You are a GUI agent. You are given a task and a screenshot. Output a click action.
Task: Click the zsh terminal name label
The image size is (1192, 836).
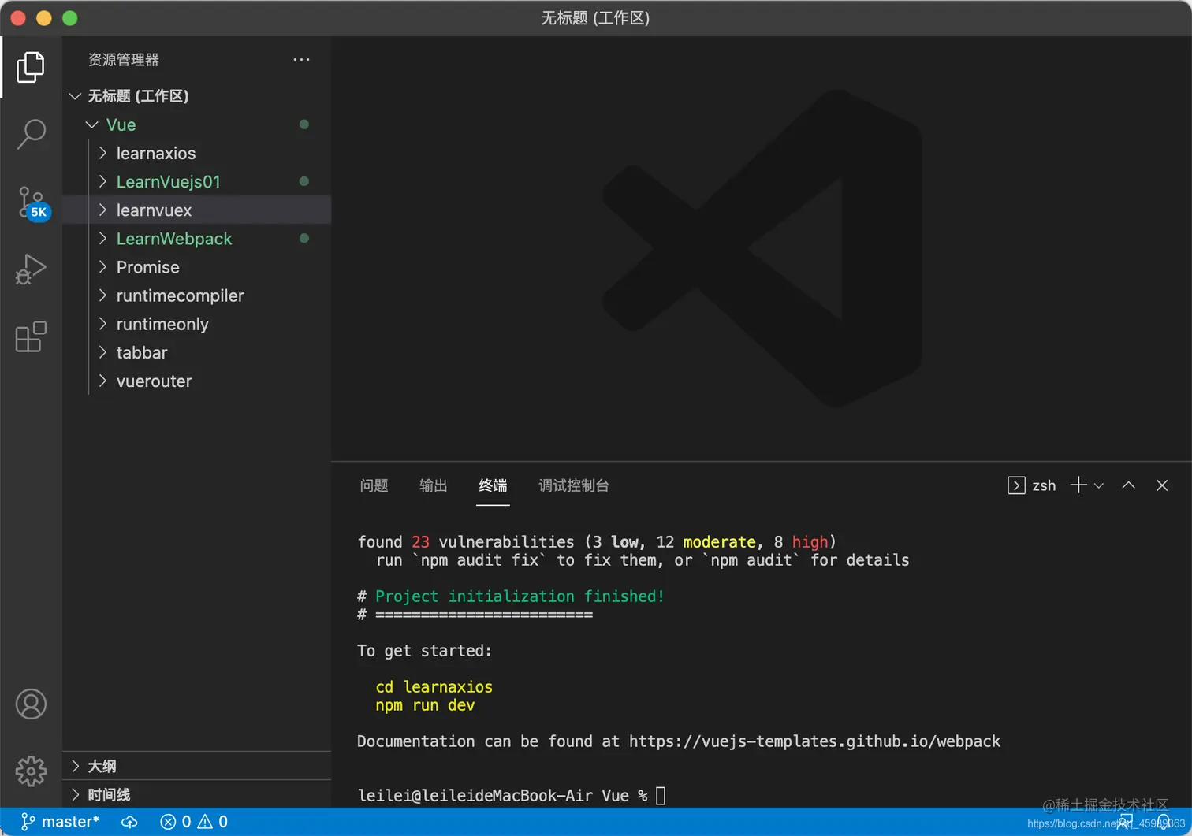(1044, 486)
